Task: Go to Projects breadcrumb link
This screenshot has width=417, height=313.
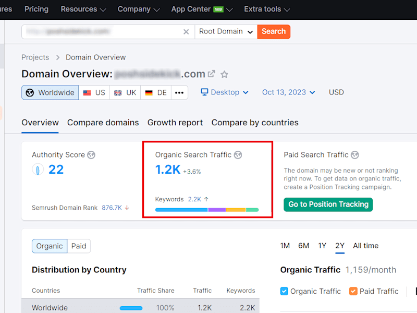Action: click(x=35, y=57)
